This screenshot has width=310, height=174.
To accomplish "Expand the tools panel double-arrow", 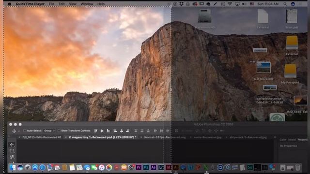I will tap(9, 136).
